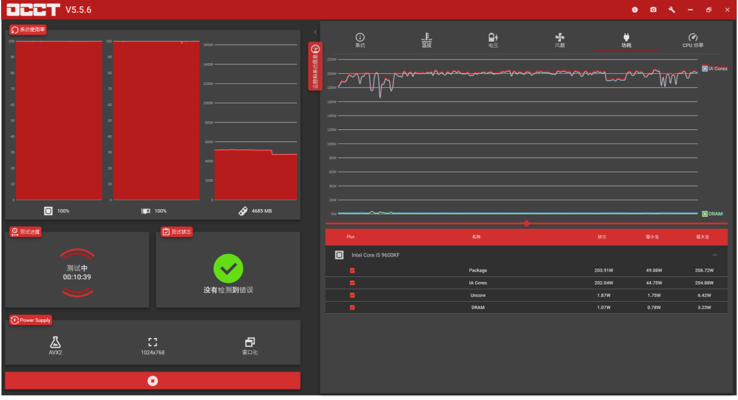Viewport: 738px width, 400px height.
Task: Click the 测试进度 panel header
Action: click(25, 232)
